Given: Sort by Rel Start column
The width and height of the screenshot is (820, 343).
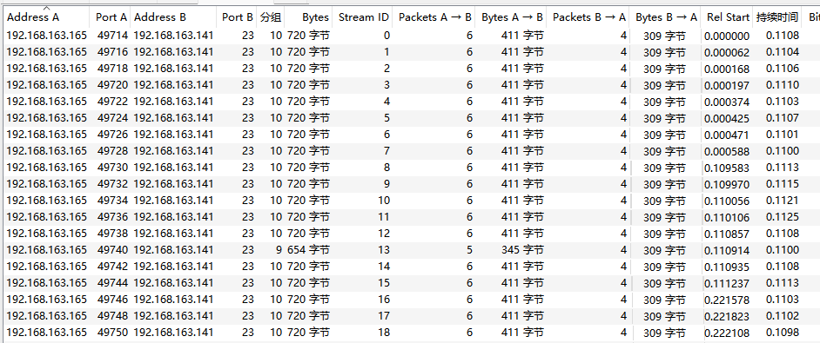Looking at the screenshot, I should pos(727,16).
